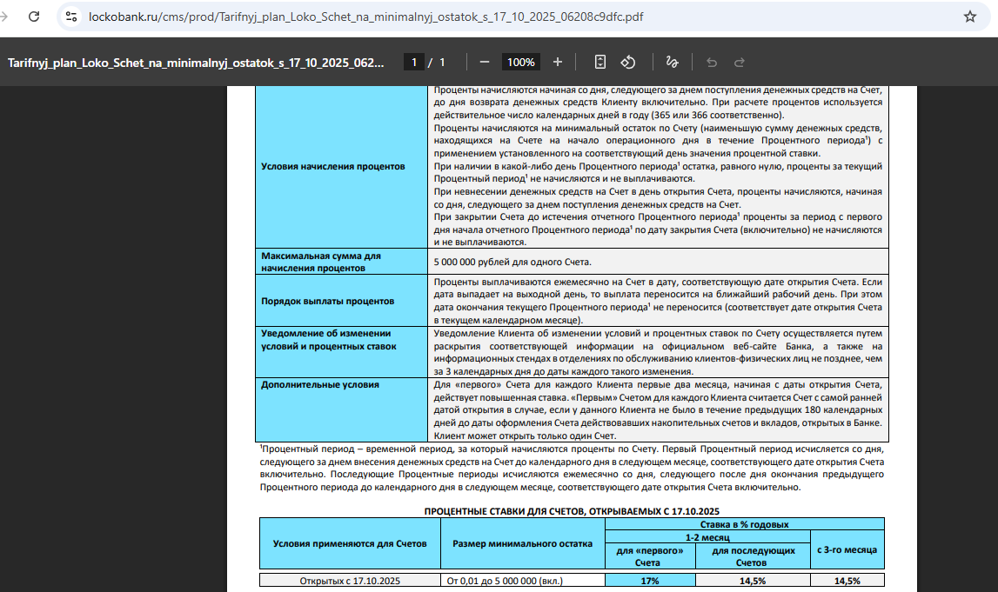Click the forward navigation arrow
The image size is (998, 592).
7,17
